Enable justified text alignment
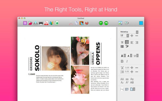Viewport: 162px width, 101px height. point(127,42)
